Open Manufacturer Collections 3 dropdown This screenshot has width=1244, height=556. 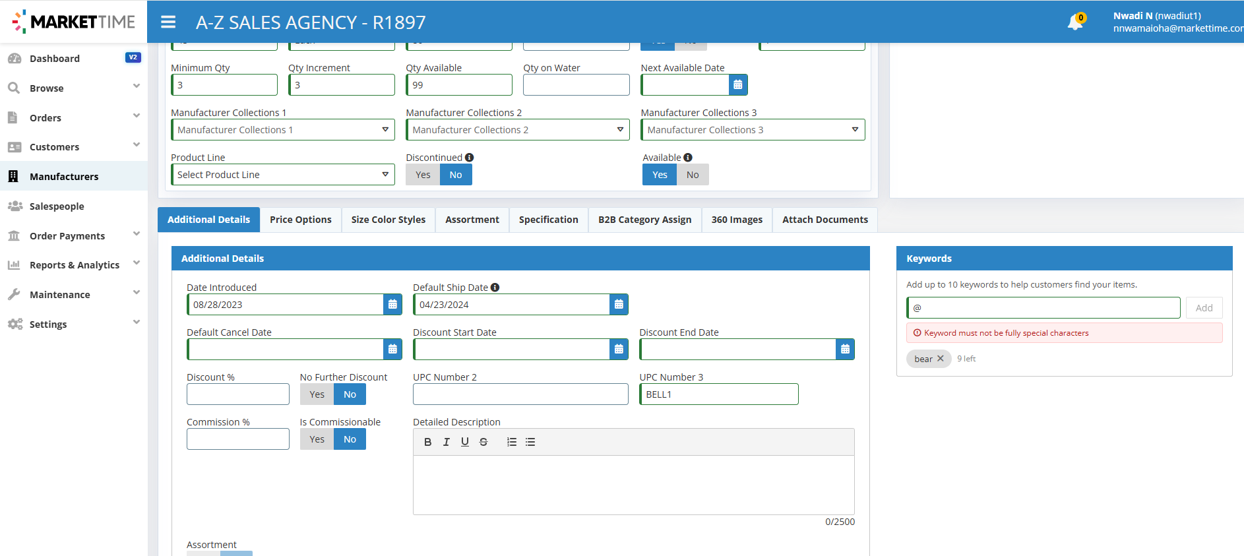[x=753, y=130]
